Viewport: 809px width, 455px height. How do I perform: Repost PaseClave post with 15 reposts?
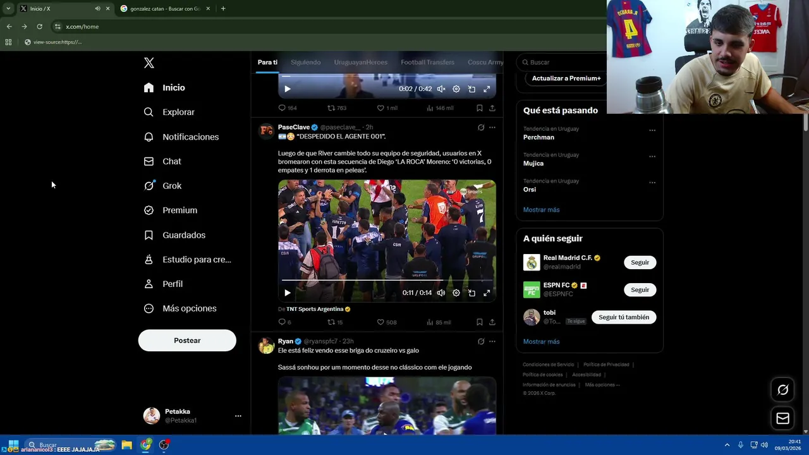335,322
